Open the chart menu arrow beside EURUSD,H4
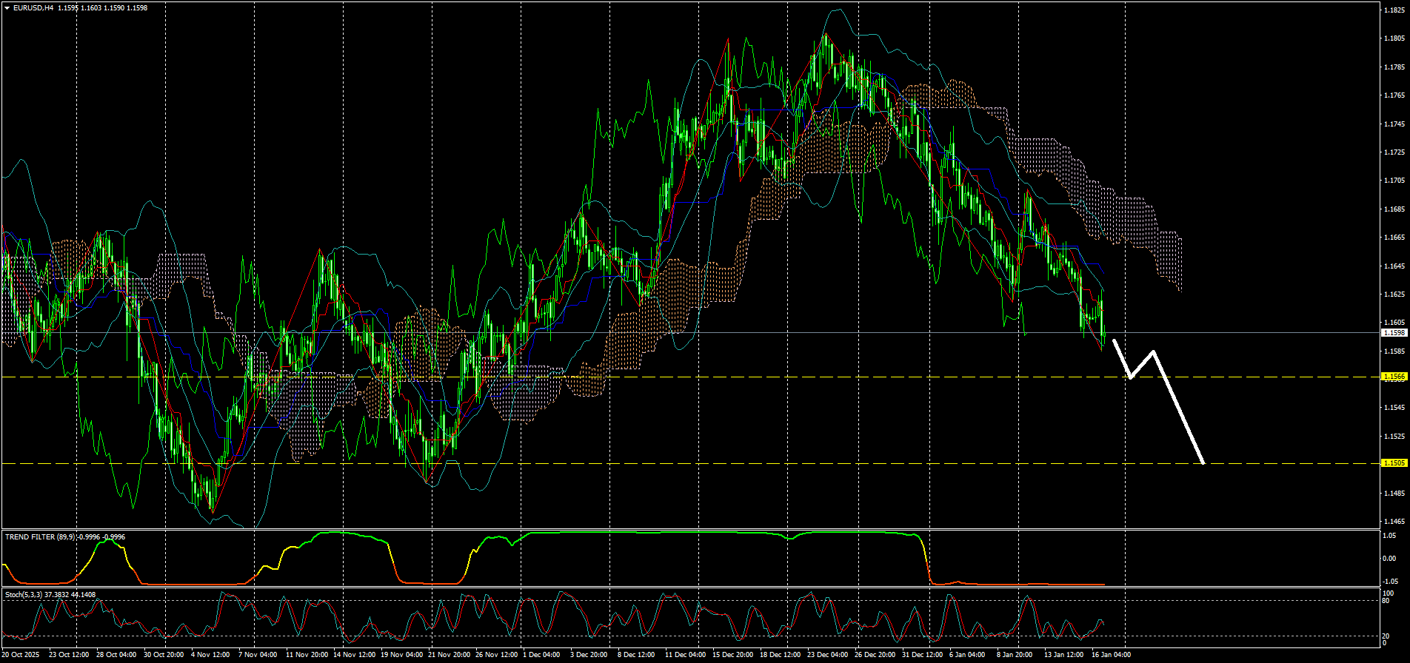Screen dimensions: 1410x663 tap(7, 8)
